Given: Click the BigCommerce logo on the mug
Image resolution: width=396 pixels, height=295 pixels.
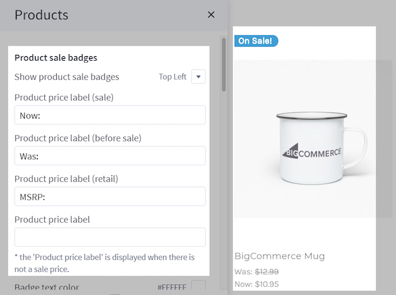Looking at the screenshot, I should (313, 153).
